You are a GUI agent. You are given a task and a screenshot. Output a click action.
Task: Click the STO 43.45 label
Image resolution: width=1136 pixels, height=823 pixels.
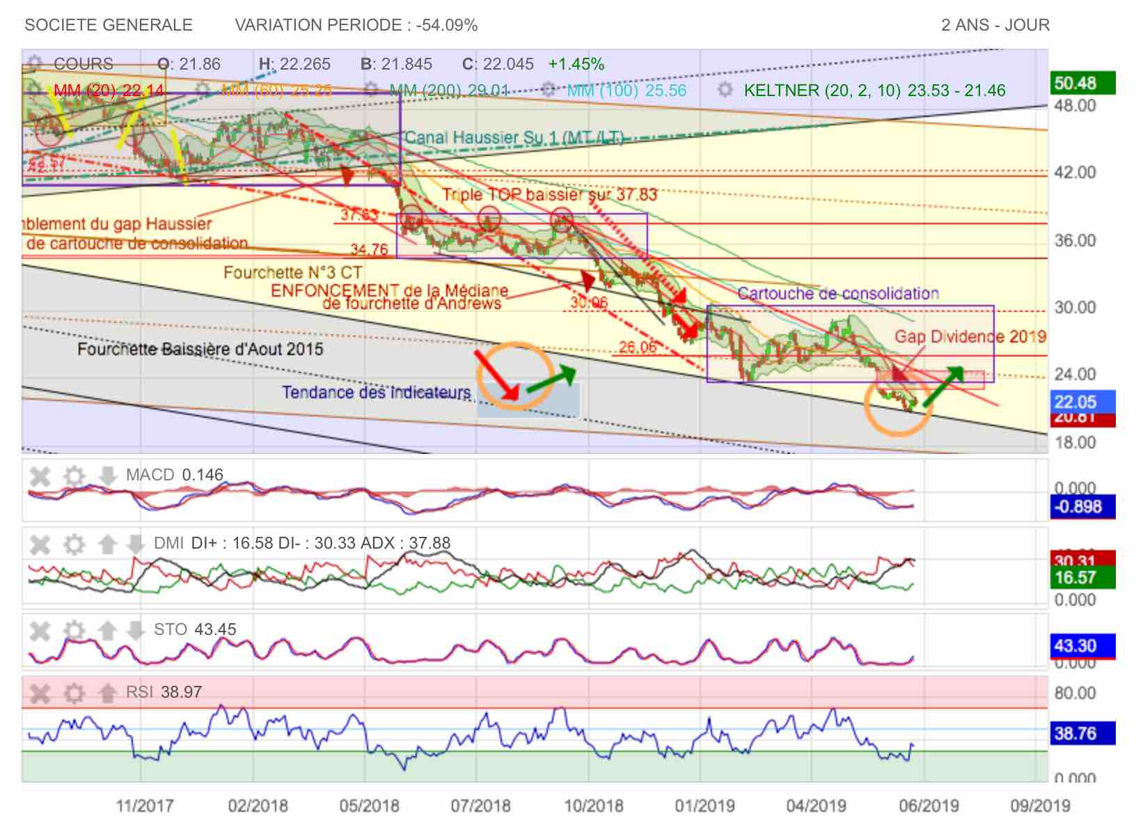tap(195, 629)
